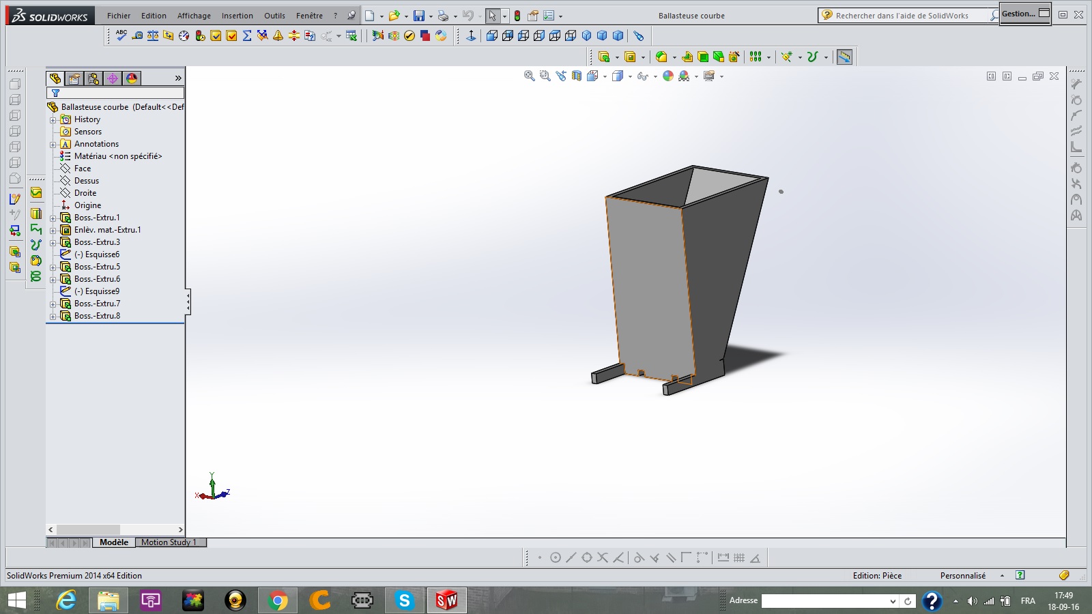The height and width of the screenshot is (614, 1092).
Task: Open Google Chrome from taskbar
Action: point(278,600)
